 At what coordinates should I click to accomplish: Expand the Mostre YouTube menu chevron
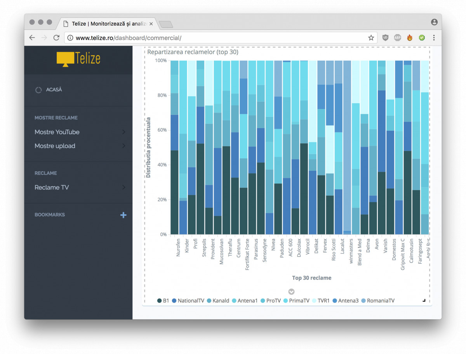[x=123, y=132]
